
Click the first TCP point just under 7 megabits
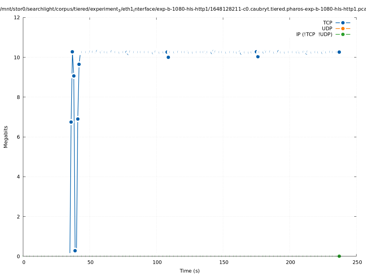tap(71, 122)
